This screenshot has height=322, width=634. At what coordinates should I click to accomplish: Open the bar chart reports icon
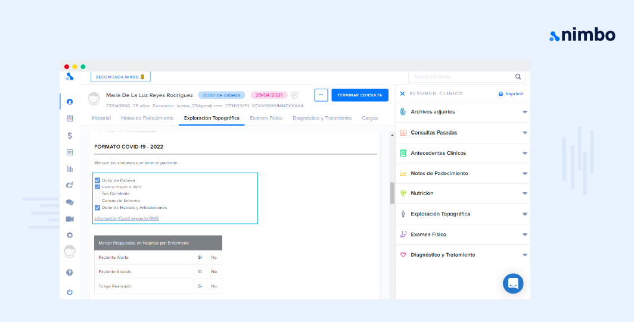[70, 169]
